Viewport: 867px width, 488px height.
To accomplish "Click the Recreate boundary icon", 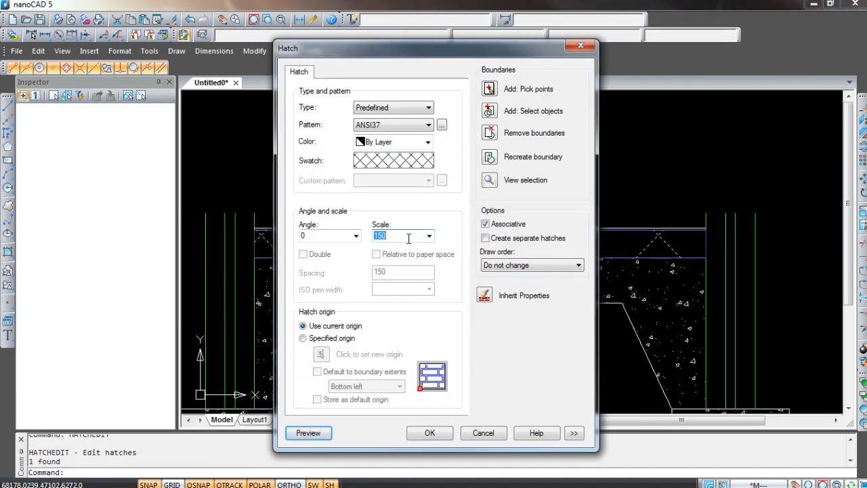I will [x=489, y=157].
